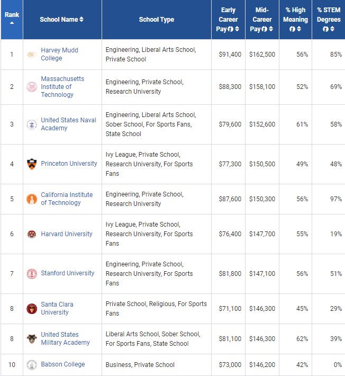Image resolution: width=345 pixels, height=376 pixels.
Task: Click the School Type column header
Action: click(156, 20)
